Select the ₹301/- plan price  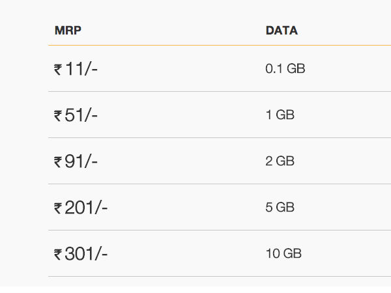click(81, 254)
